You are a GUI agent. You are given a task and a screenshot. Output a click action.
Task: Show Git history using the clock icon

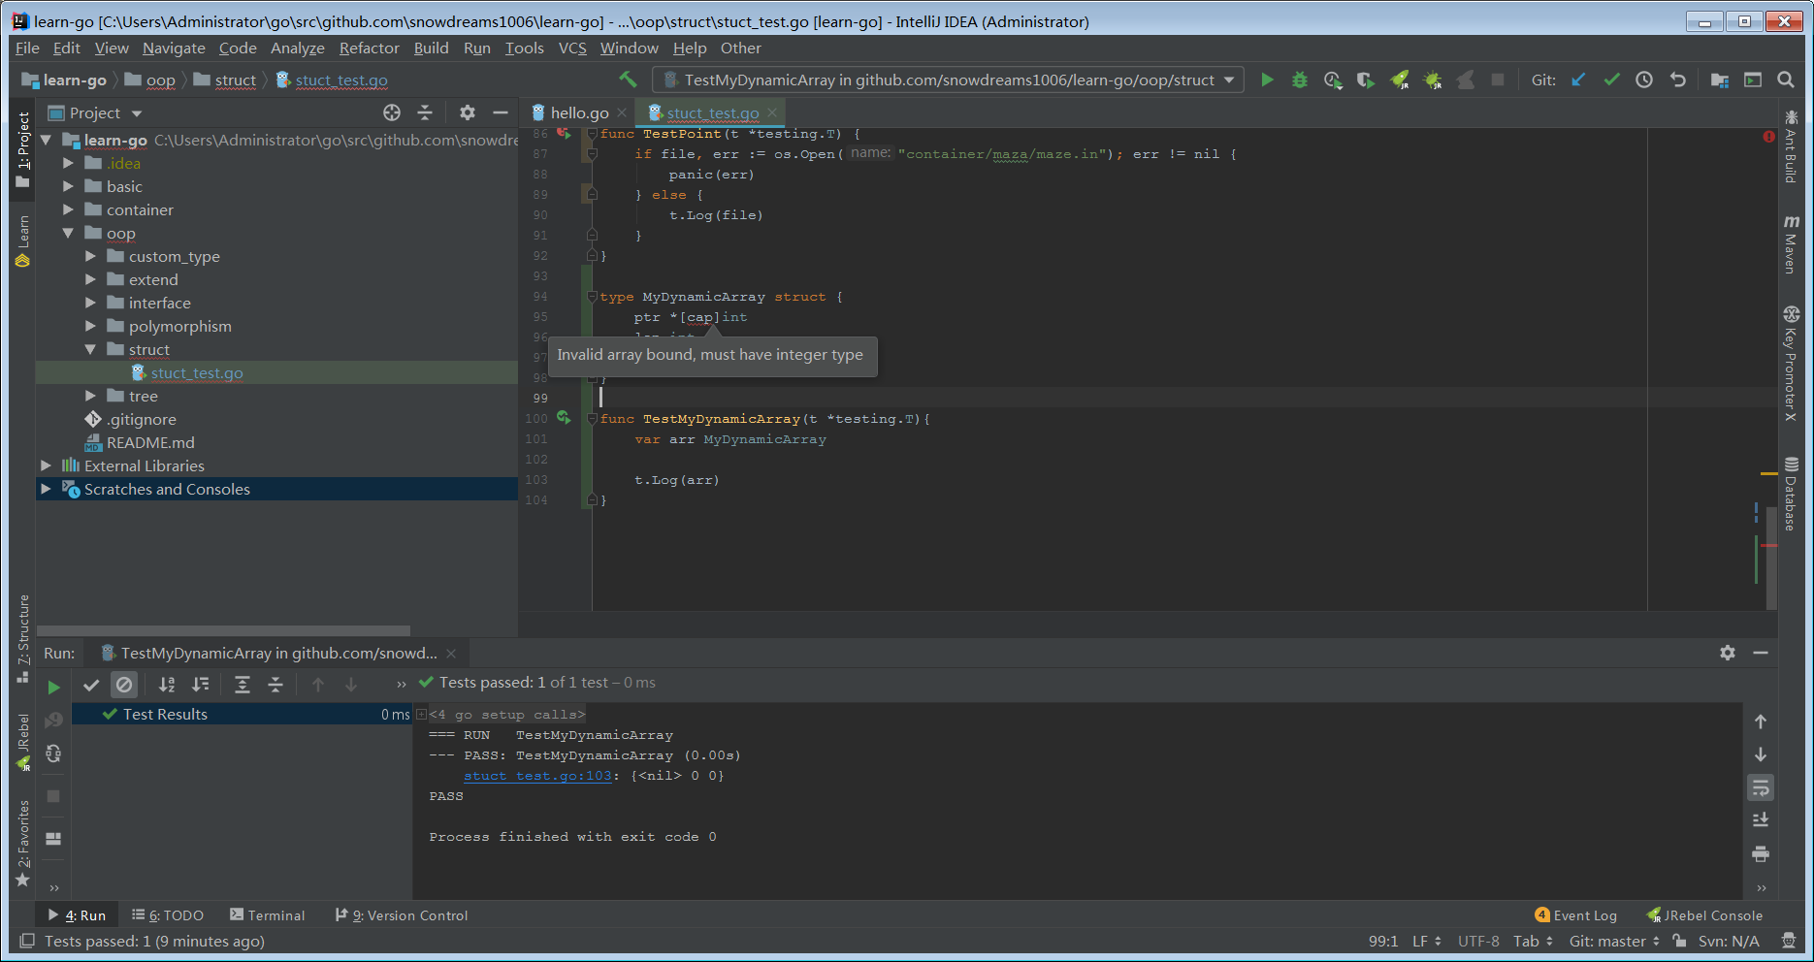point(1644,80)
